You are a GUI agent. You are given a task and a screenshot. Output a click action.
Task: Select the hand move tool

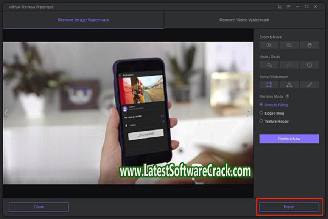point(309,45)
